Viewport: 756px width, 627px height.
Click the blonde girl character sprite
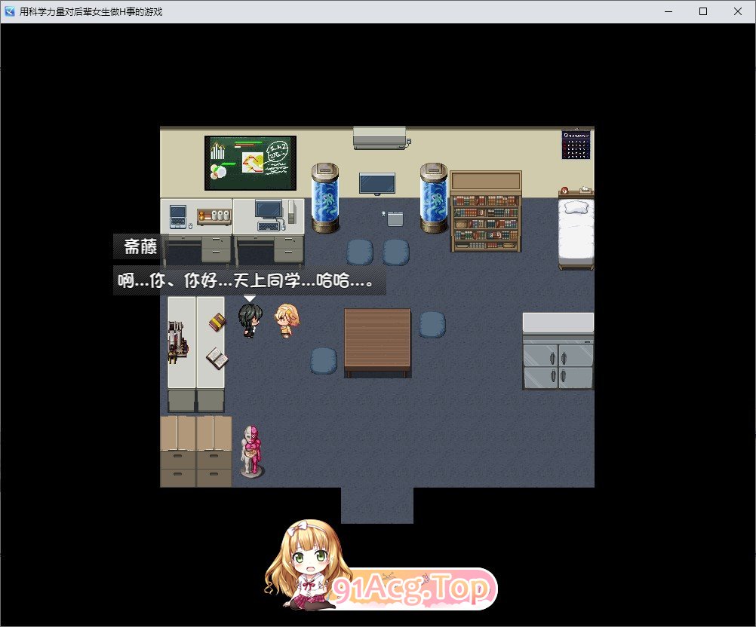tap(287, 320)
